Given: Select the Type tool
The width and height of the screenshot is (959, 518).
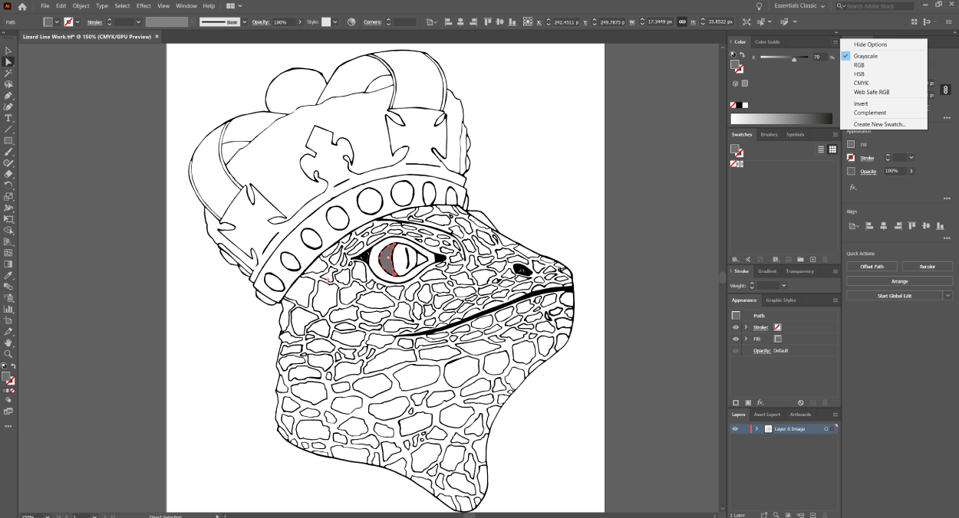Looking at the screenshot, I should 8,119.
